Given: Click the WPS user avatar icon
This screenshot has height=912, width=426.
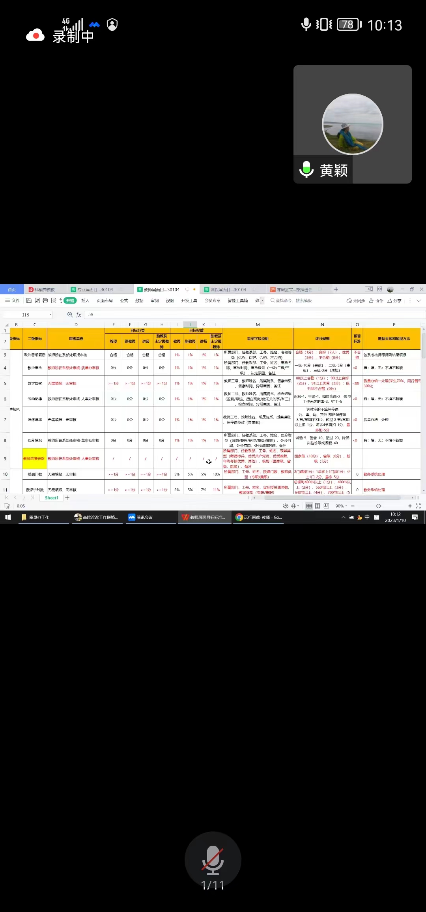Looking at the screenshot, I should [390, 289].
